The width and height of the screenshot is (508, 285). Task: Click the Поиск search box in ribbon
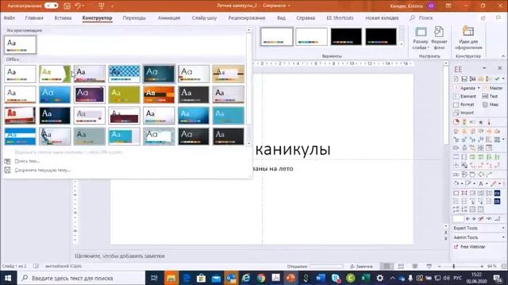pyautogui.click(x=421, y=18)
